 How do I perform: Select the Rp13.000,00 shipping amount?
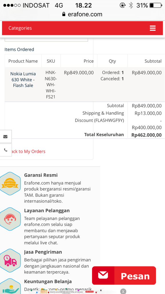pos(148,113)
